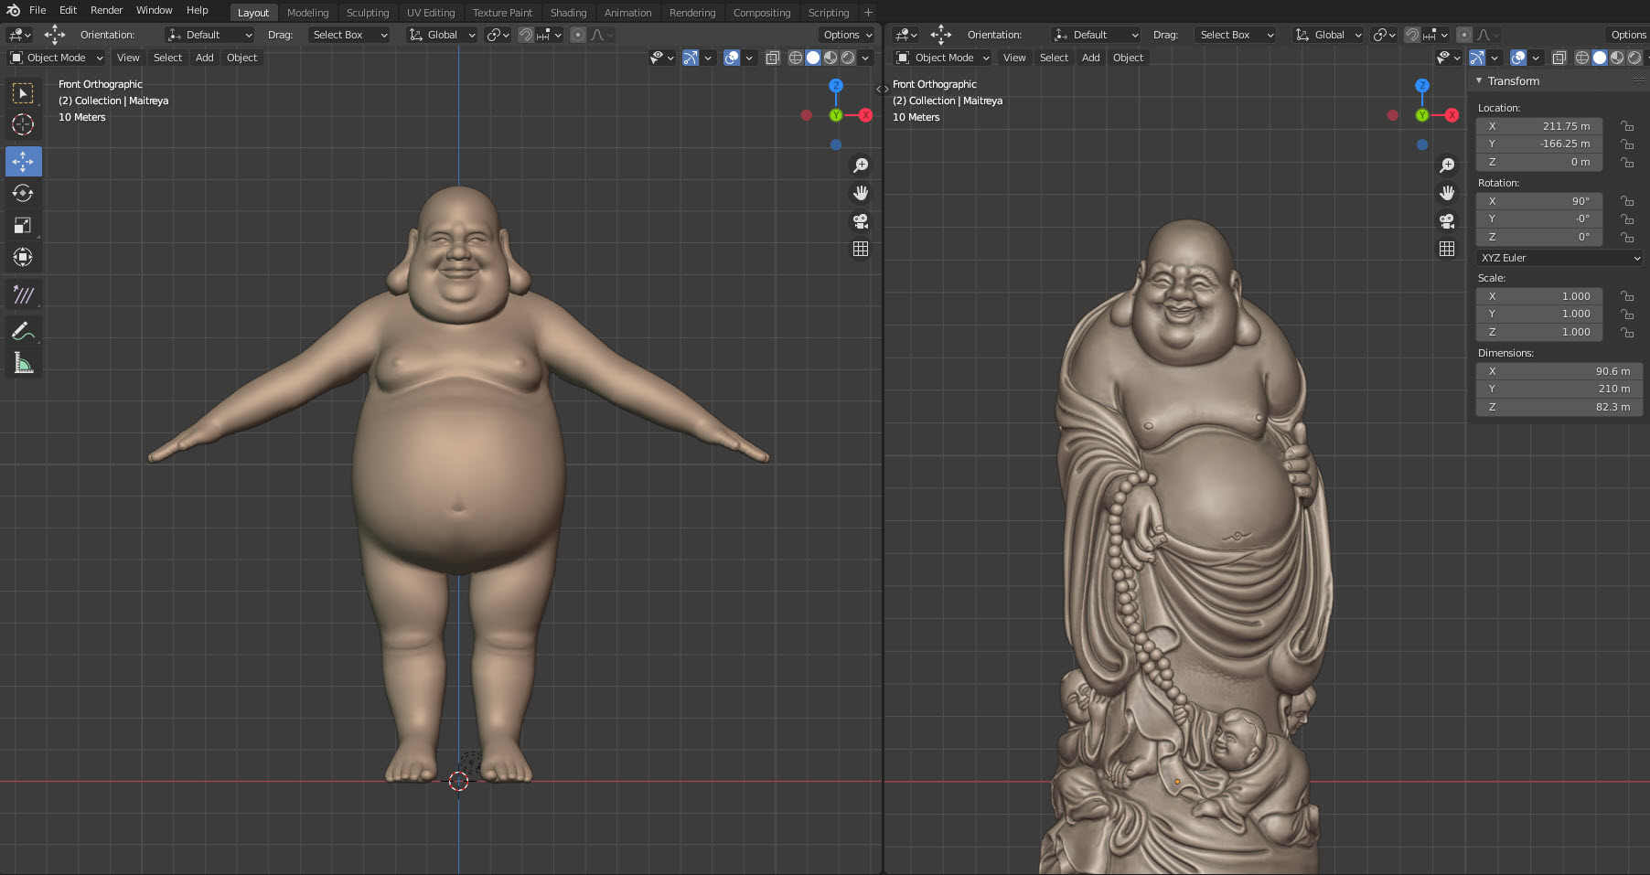Screen dimensions: 1650x875
Task: Toggle gizmo display in left viewport
Action: 691,58
